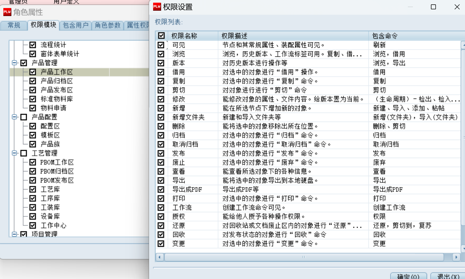465x279 pixels.
Task: Click the 权限描述 column header
Action: [x=293, y=36]
